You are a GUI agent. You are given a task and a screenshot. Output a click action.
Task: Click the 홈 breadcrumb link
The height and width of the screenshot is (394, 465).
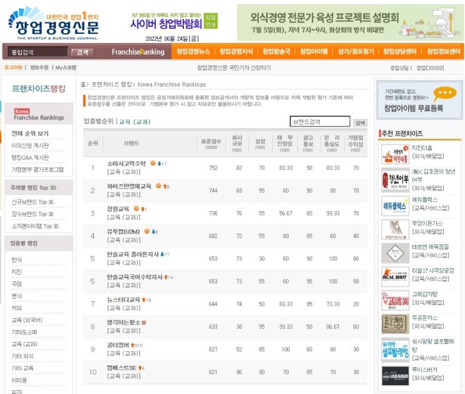click(x=83, y=85)
